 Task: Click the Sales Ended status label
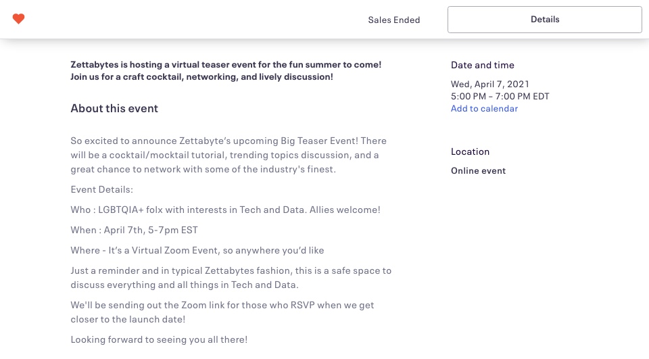(x=394, y=20)
